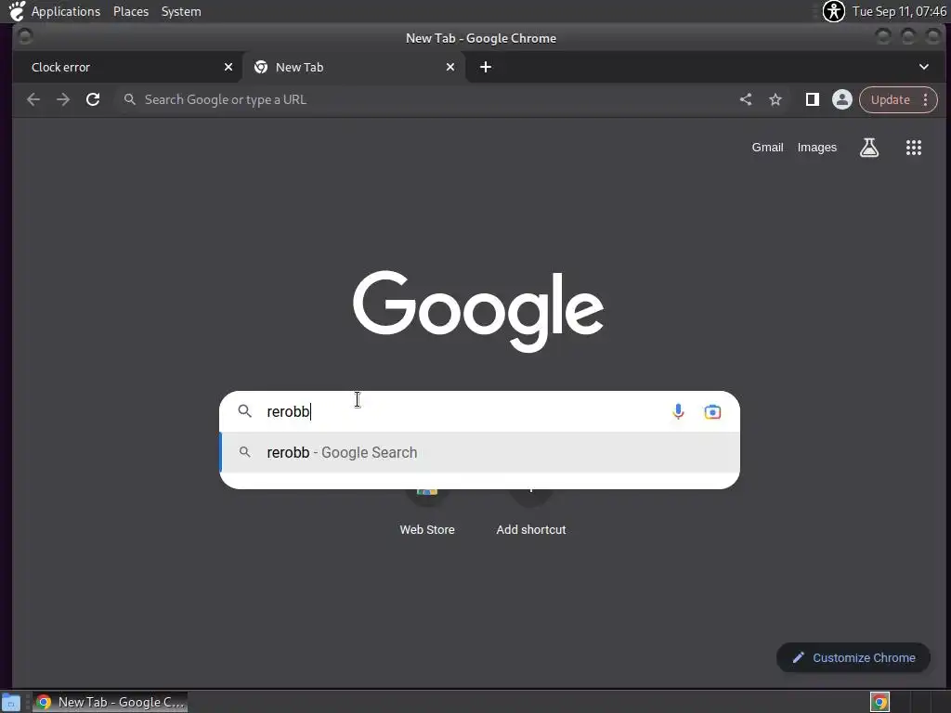
Task: Click the Chrome tray icon at bottom right
Action: click(x=879, y=702)
